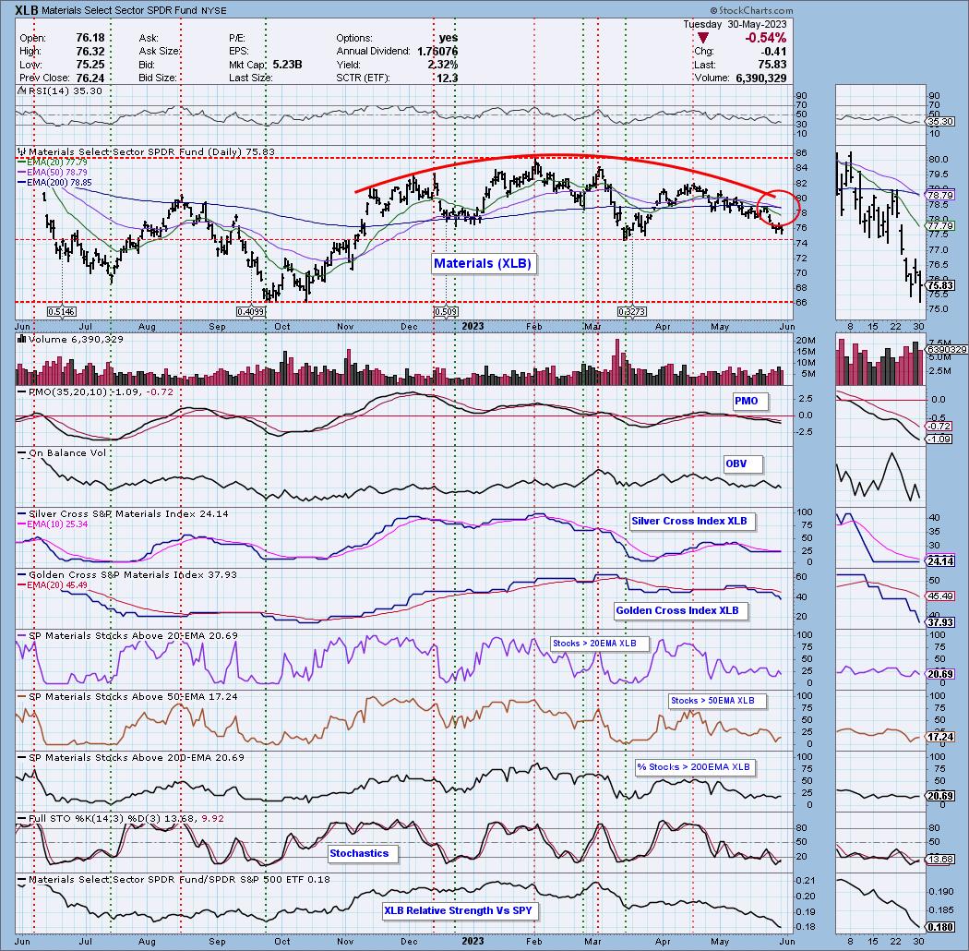Click the 6390329 volume value tag
The width and height of the screenshot is (969, 951).
click(947, 350)
